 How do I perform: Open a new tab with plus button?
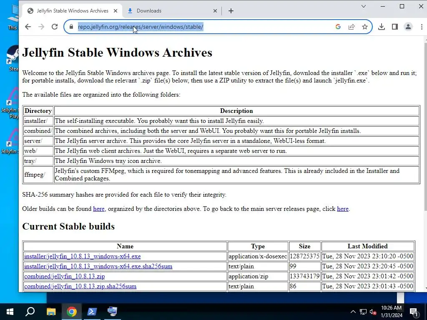[x=231, y=11]
